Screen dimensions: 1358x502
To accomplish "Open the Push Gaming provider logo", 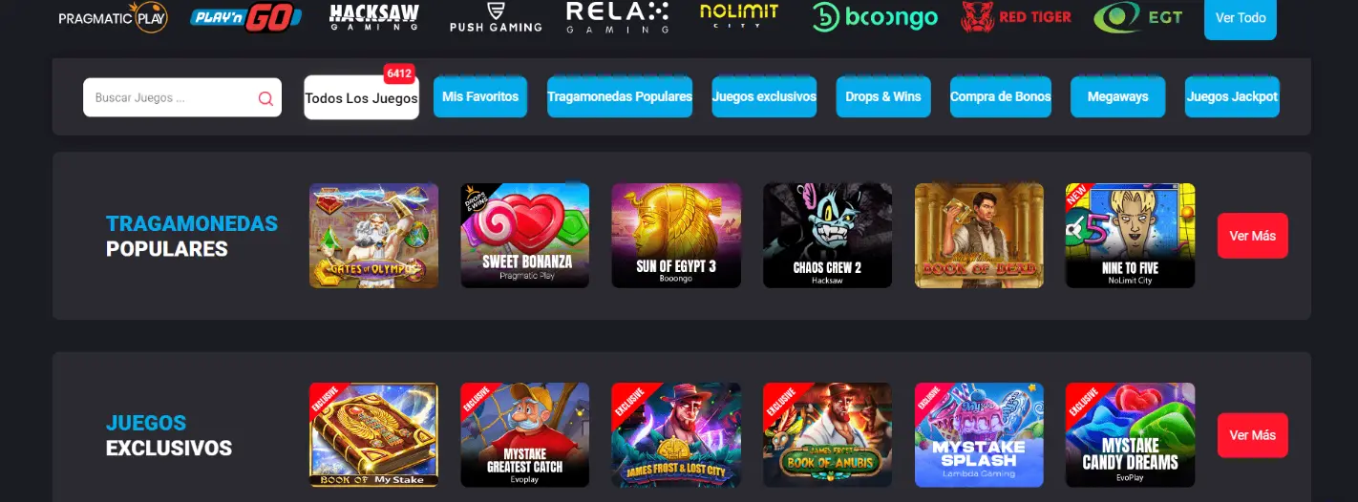I will pos(496,17).
